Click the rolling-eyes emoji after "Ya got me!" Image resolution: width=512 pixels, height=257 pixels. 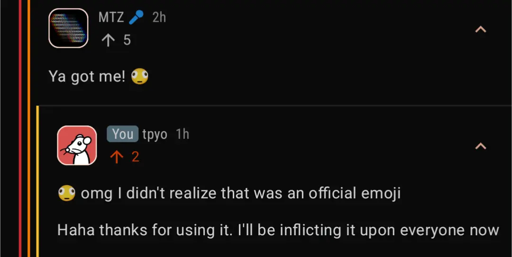pos(140,76)
